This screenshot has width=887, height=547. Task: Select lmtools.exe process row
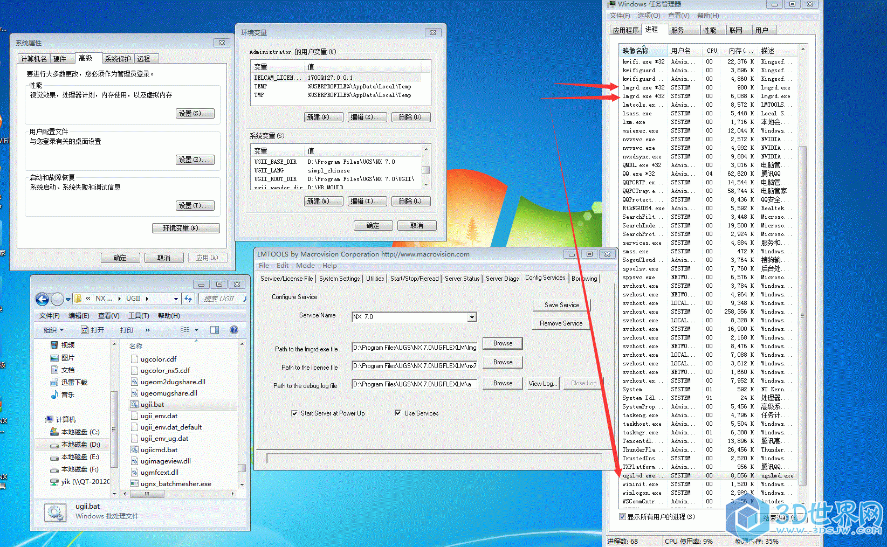pyautogui.click(x=708, y=105)
